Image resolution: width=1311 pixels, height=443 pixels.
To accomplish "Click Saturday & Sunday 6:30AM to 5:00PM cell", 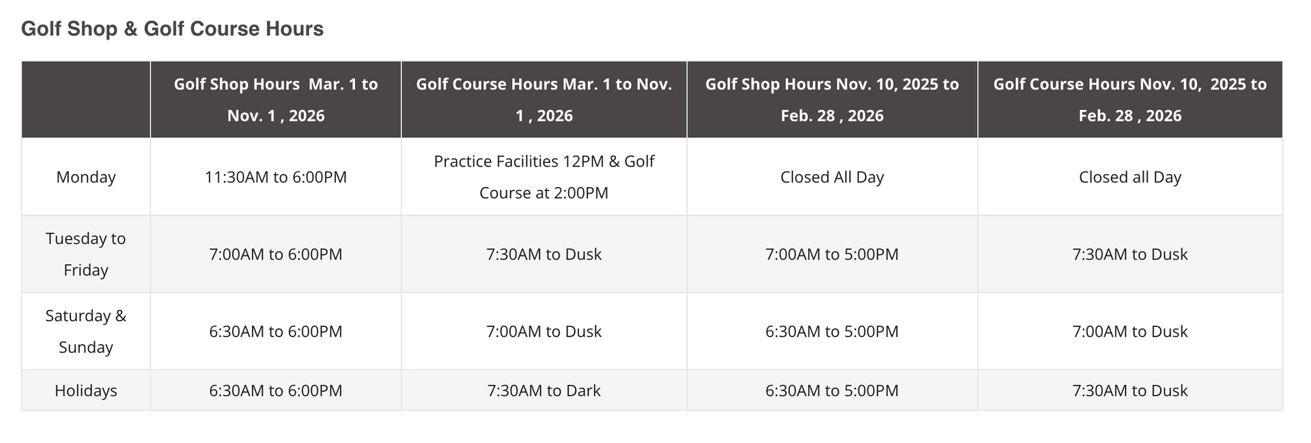I will tap(832, 331).
